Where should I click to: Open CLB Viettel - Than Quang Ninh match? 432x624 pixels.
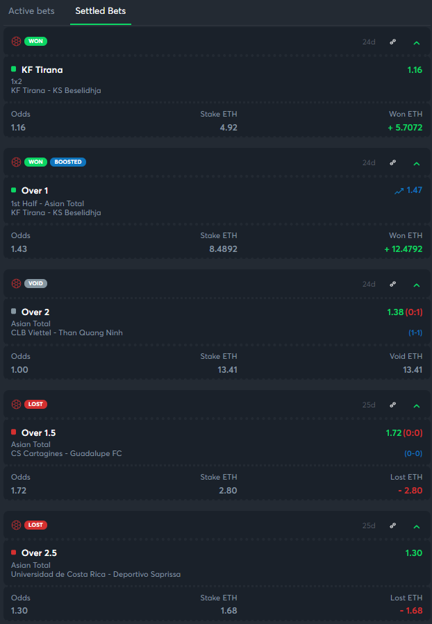[x=67, y=332]
